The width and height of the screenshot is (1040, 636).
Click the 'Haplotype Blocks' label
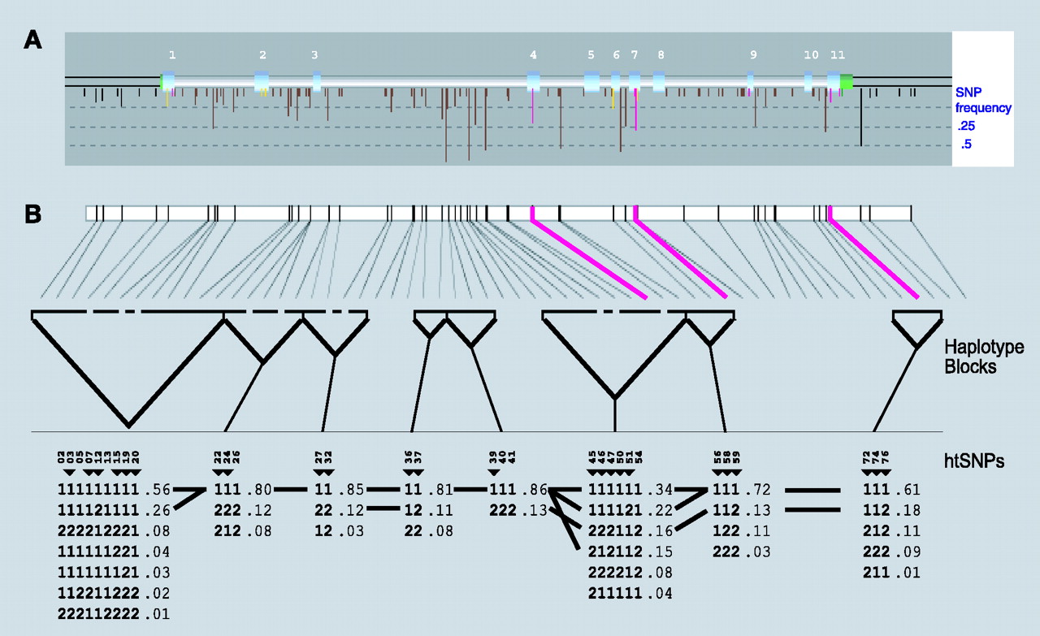[984, 357]
